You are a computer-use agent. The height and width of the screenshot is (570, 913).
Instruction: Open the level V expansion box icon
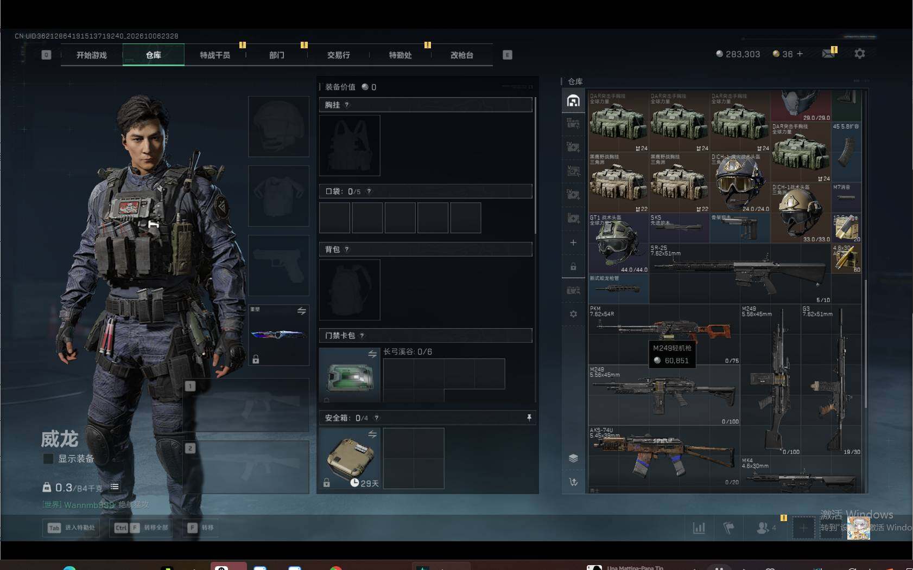pos(573,171)
